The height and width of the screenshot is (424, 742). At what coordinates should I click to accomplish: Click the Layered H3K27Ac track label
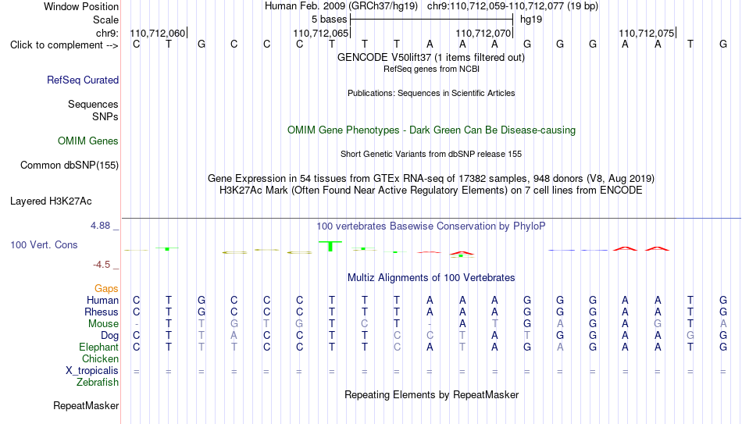[x=51, y=201]
